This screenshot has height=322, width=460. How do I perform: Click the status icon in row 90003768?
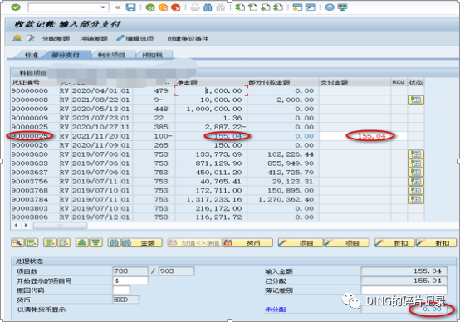click(x=416, y=191)
